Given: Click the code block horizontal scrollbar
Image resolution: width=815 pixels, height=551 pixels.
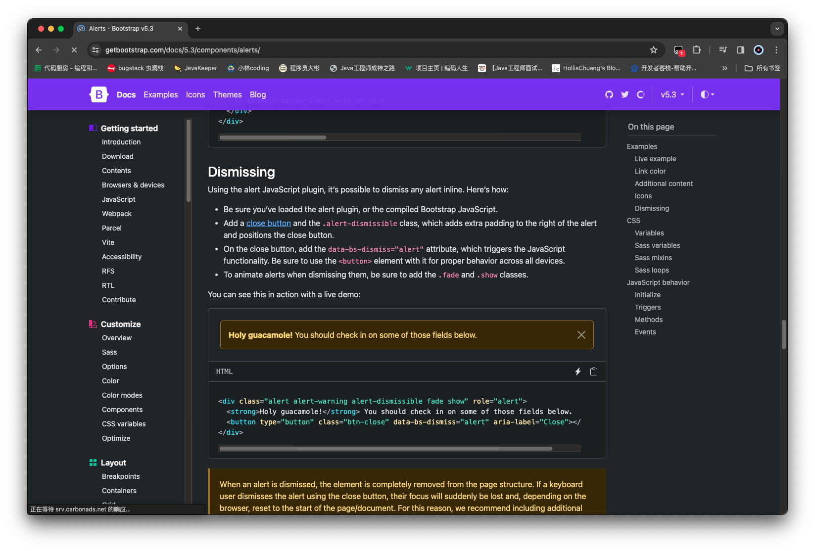Looking at the screenshot, I should click(386, 449).
